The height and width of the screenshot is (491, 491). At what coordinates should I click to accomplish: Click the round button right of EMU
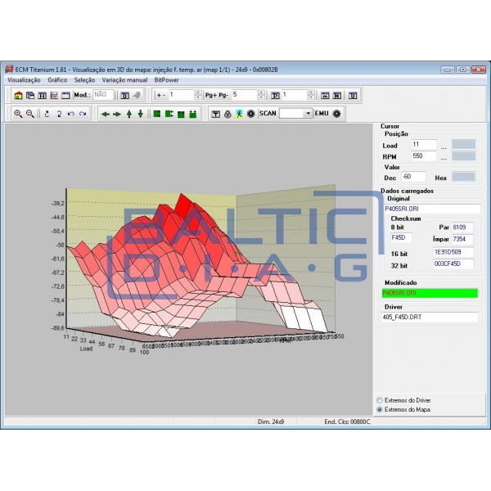(336, 114)
